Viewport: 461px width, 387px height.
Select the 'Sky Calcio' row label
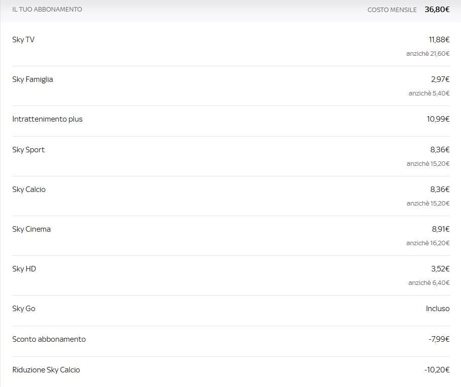tap(29, 189)
